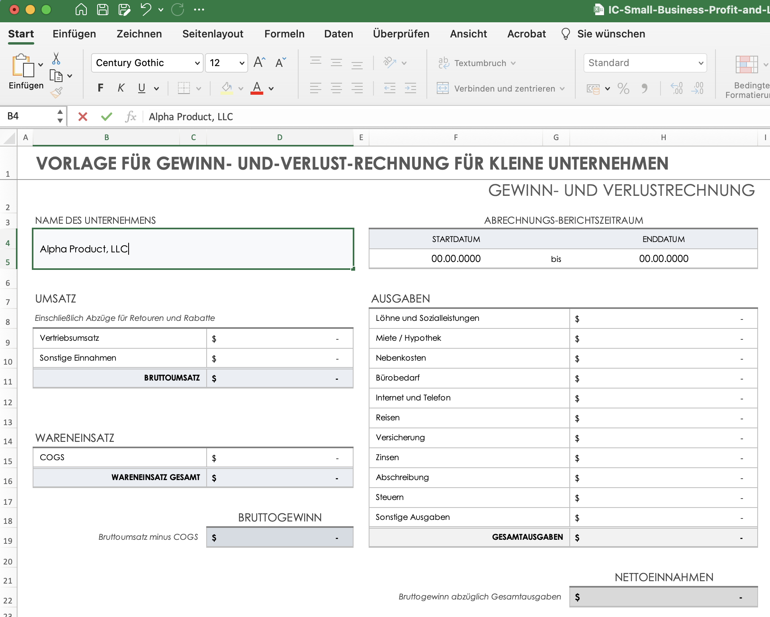
Task: Expand the borders options arrow
Action: (199, 88)
